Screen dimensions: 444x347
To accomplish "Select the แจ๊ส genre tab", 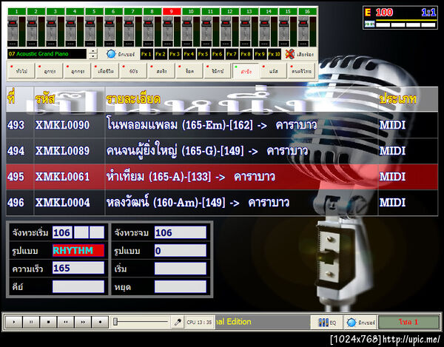I will 274,71.
